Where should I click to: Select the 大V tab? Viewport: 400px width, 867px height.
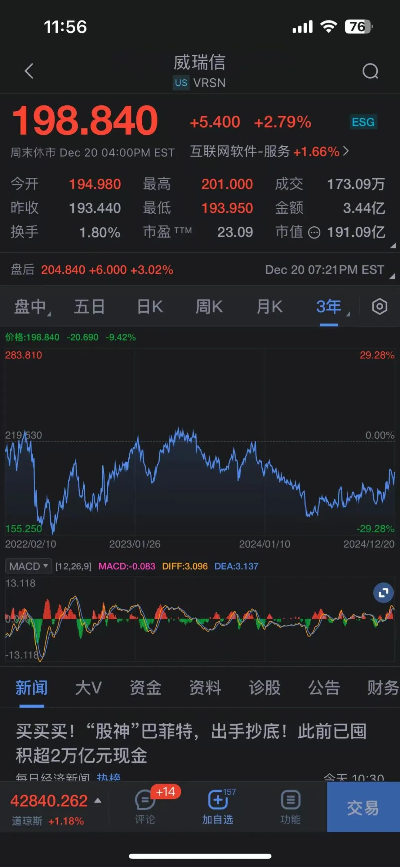pyautogui.click(x=89, y=688)
